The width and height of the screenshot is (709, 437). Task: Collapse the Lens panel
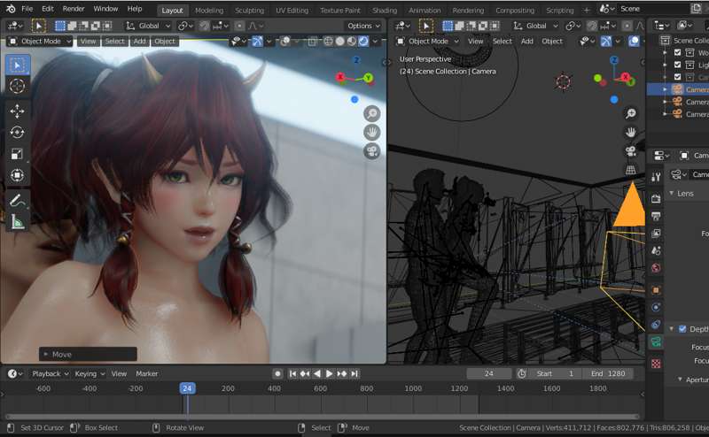pos(672,193)
